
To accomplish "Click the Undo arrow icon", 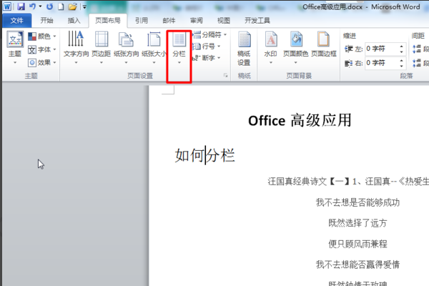I will coord(33,6).
